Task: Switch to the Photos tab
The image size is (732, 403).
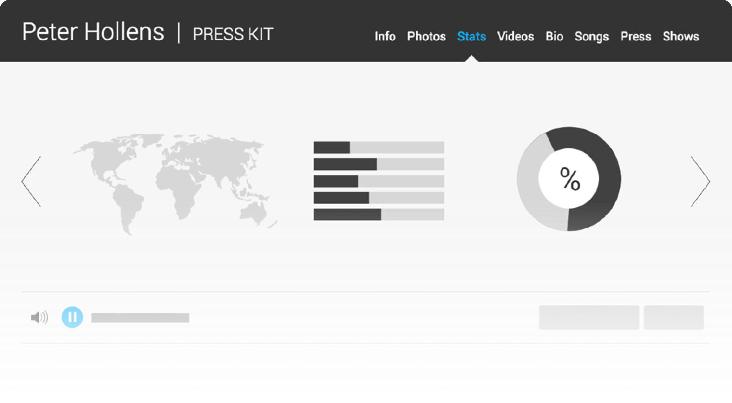Action: [426, 36]
